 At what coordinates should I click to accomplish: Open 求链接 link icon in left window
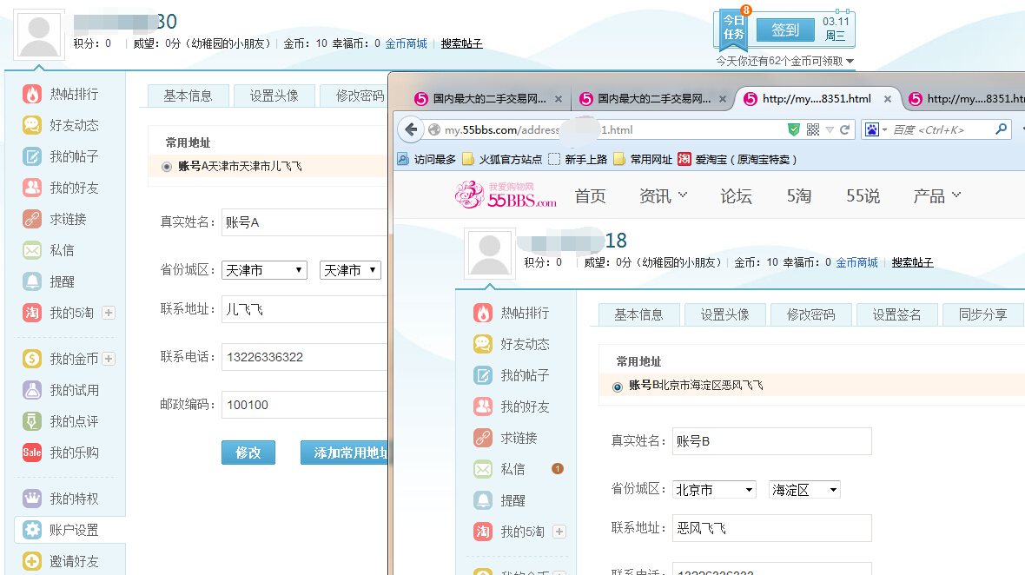click(x=31, y=219)
